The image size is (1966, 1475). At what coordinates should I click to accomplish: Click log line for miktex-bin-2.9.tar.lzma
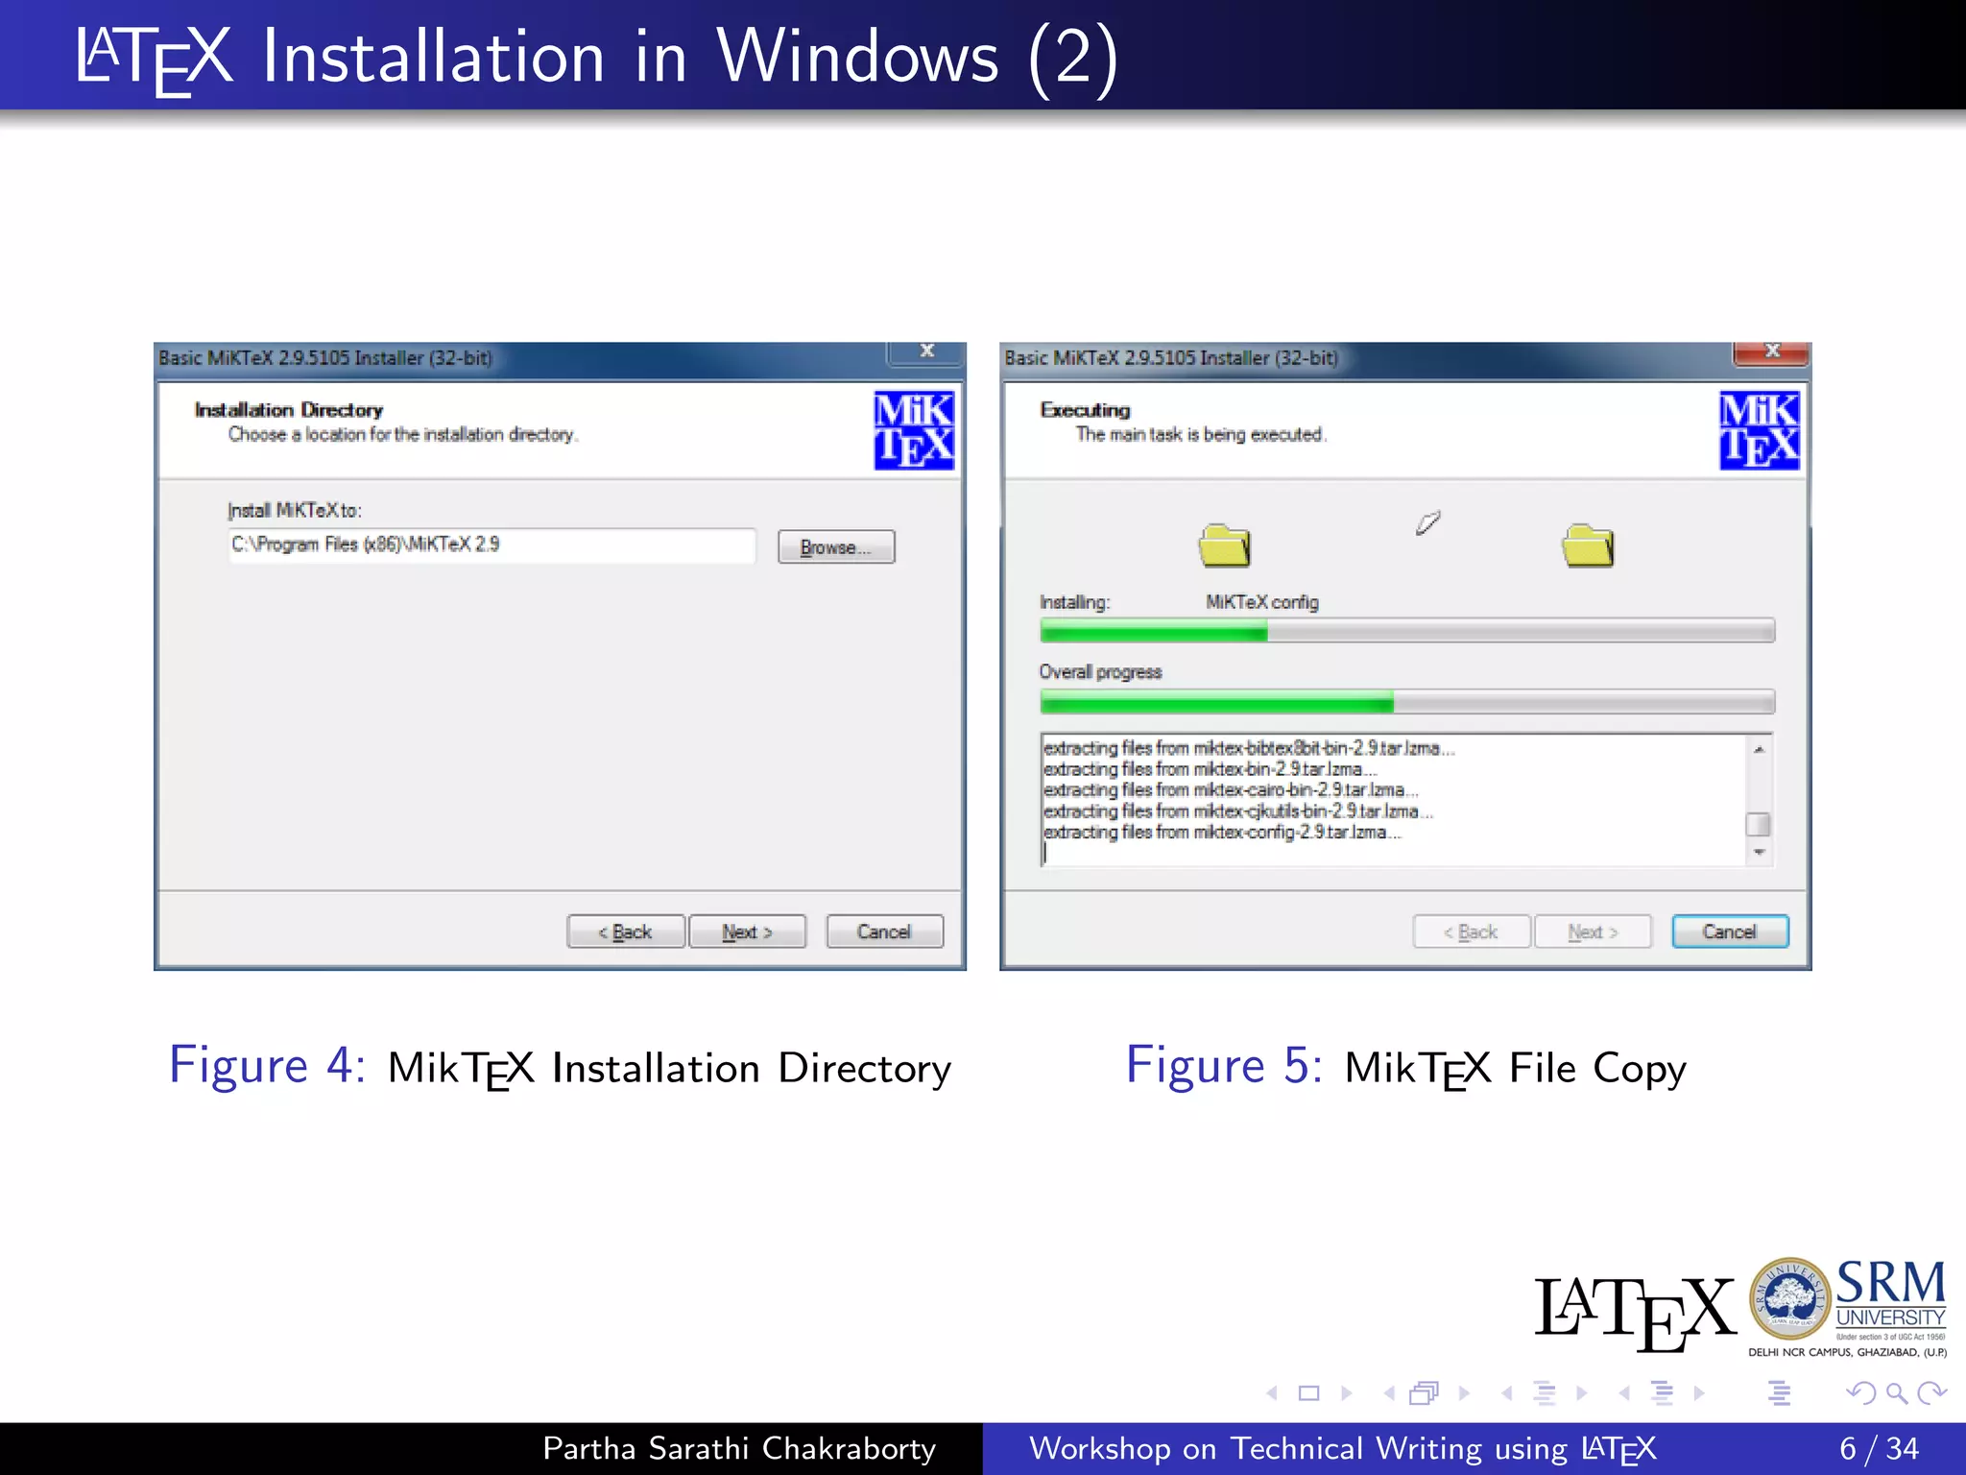pos(1211,769)
